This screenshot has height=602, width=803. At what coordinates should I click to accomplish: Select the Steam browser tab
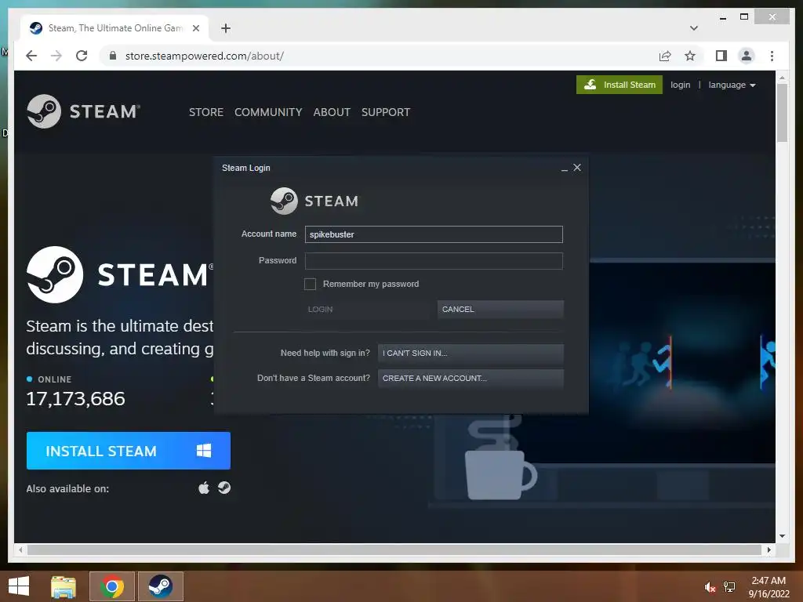click(x=114, y=28)
